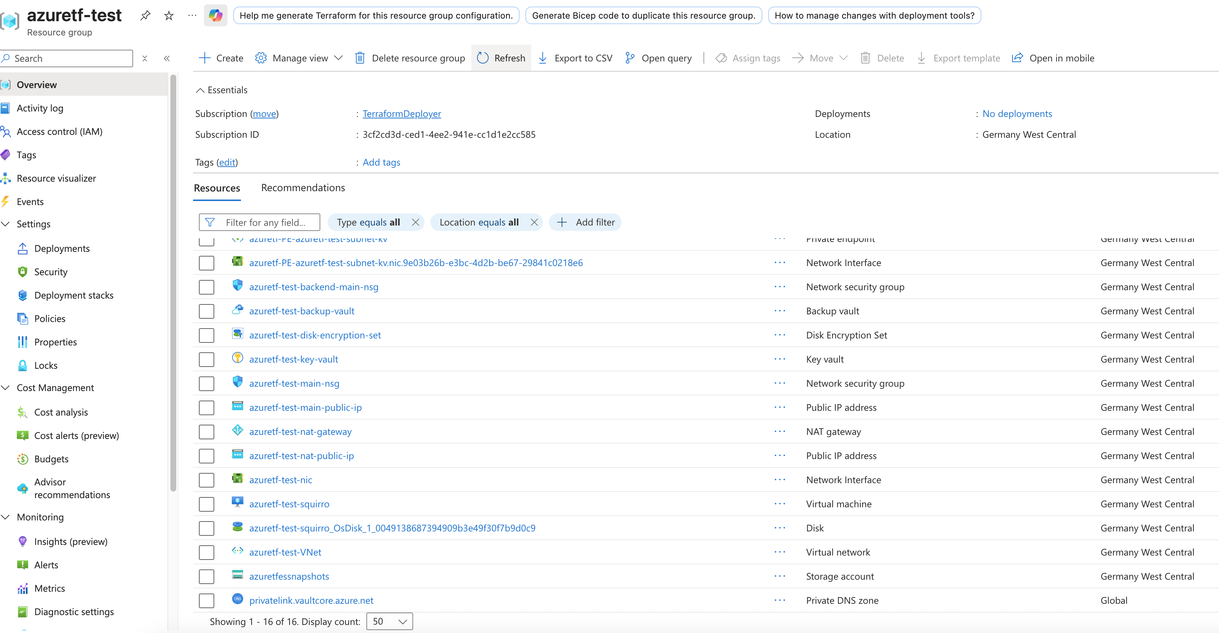
Task: Select the azuretf-test-squirro row checkbox
Action: point(206,504)
